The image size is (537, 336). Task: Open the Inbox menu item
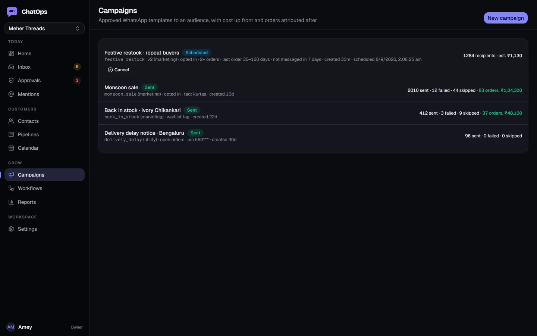44,67
